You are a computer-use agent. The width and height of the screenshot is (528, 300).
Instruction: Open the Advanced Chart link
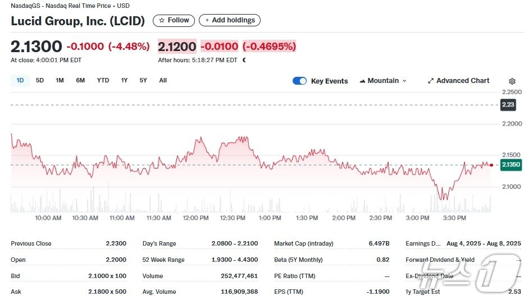[x=462, y=81]
